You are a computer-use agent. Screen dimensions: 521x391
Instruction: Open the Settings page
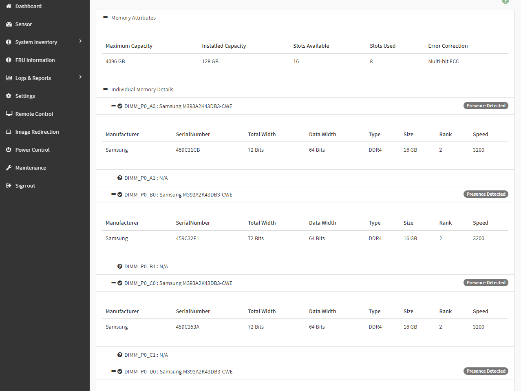[x=45, y=96]
